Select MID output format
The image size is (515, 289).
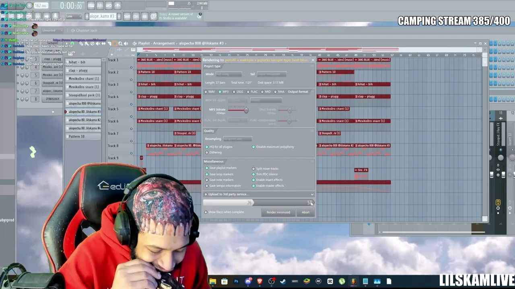pos(266,92)
